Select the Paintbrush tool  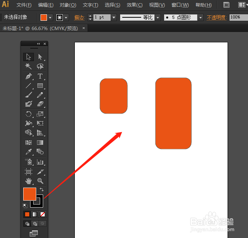(x=29, y=95)
